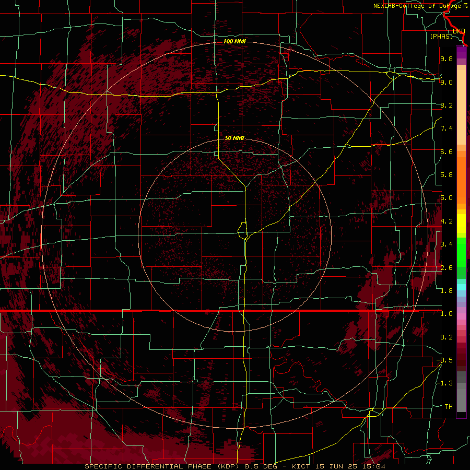Click the TH threshold label on the scale
Viewport: 470px width, 470px height.
coord(449,407)
